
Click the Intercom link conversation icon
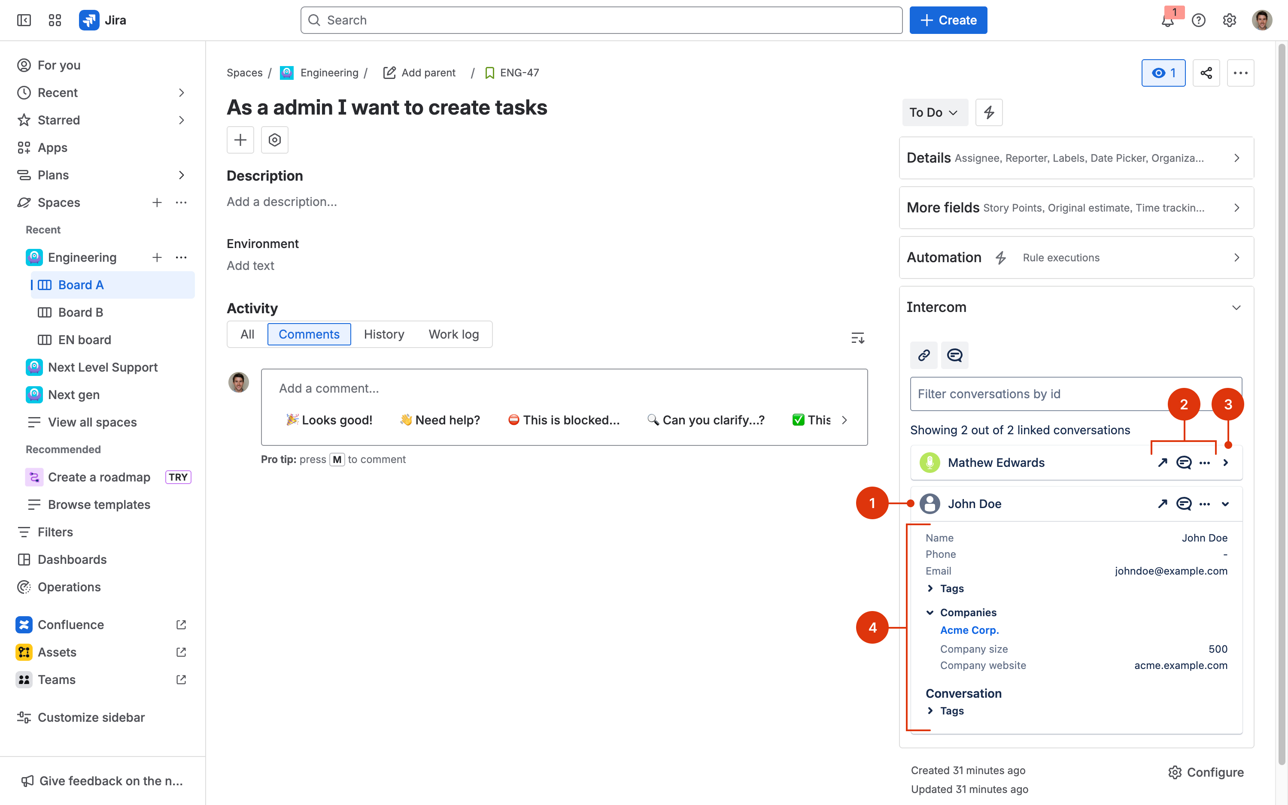[x=923, y=355]
